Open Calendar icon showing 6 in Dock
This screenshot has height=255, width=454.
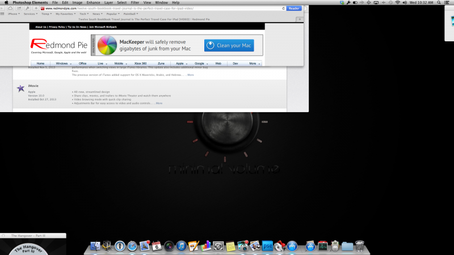tap(157, 246)
